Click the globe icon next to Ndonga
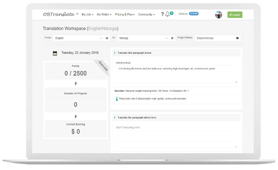The image size is (278, 170). point(172,38)
